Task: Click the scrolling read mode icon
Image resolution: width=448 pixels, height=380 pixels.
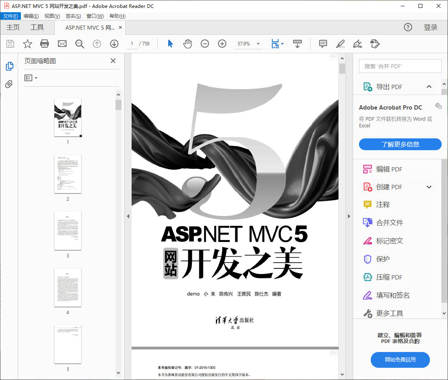Action: (297, 44)
